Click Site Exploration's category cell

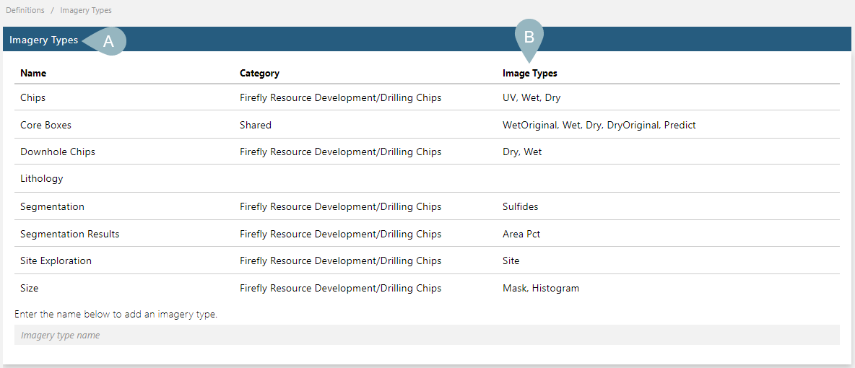click(x=341, y=260)
